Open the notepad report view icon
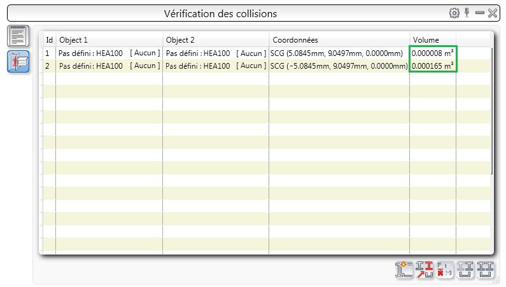506x287 pixels. (18, 36)
